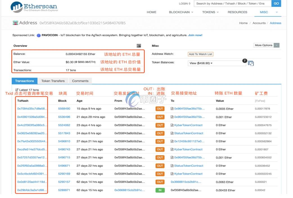Click the contract icon next to 0x964f35fae36d75b
Image resolution: width=293 pixels, height=198 pixels.
(172, 108)
